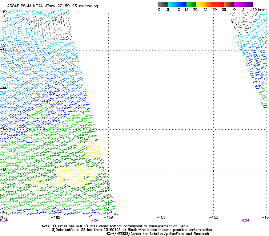Viewport: 269px width, 236px height.
Task: Click the red 30-35 knots color segment
Action: tap(220, 4)
